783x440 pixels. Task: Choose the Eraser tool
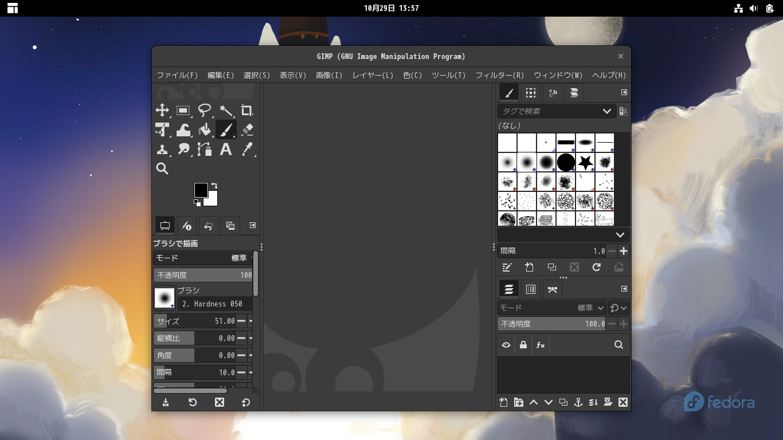(x=247, y=130)
